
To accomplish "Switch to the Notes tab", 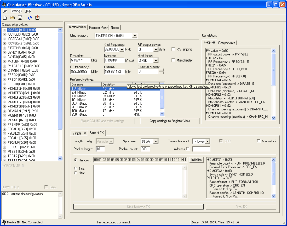I will [x=115, y=28].
